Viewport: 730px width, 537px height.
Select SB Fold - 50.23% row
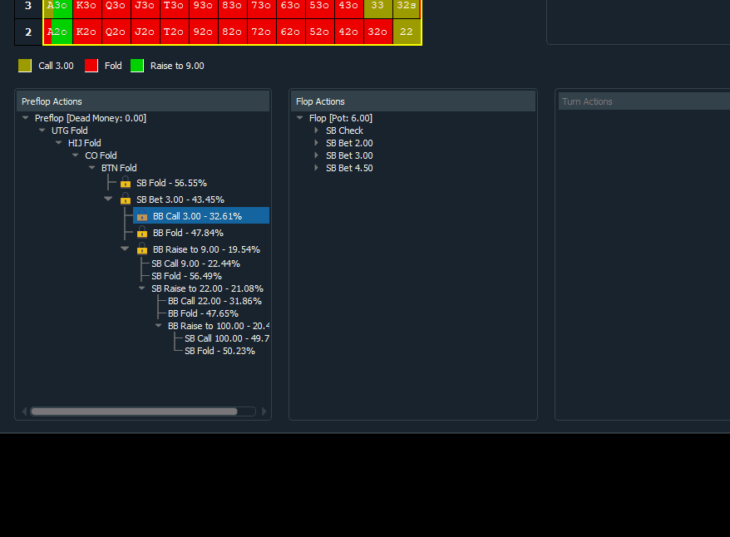[x=219, y=351]
